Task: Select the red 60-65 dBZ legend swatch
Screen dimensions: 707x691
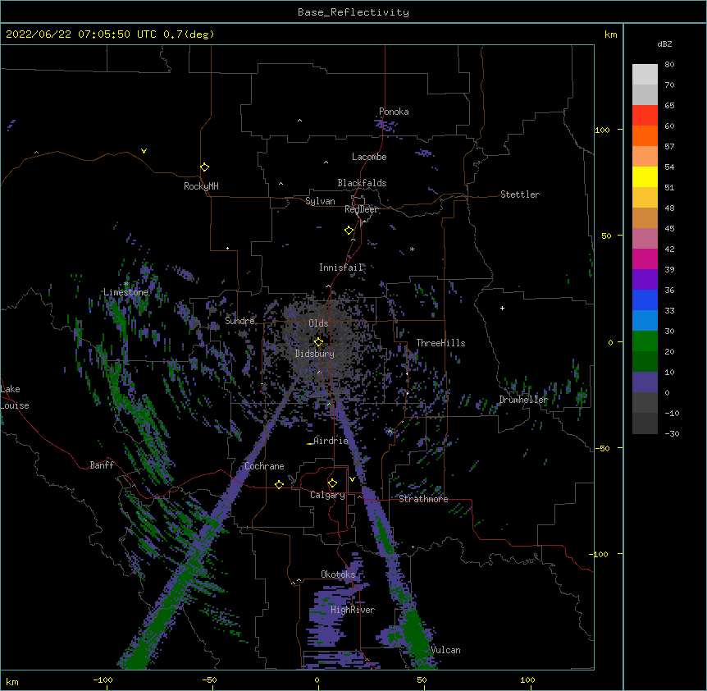Action: [645, 115]
